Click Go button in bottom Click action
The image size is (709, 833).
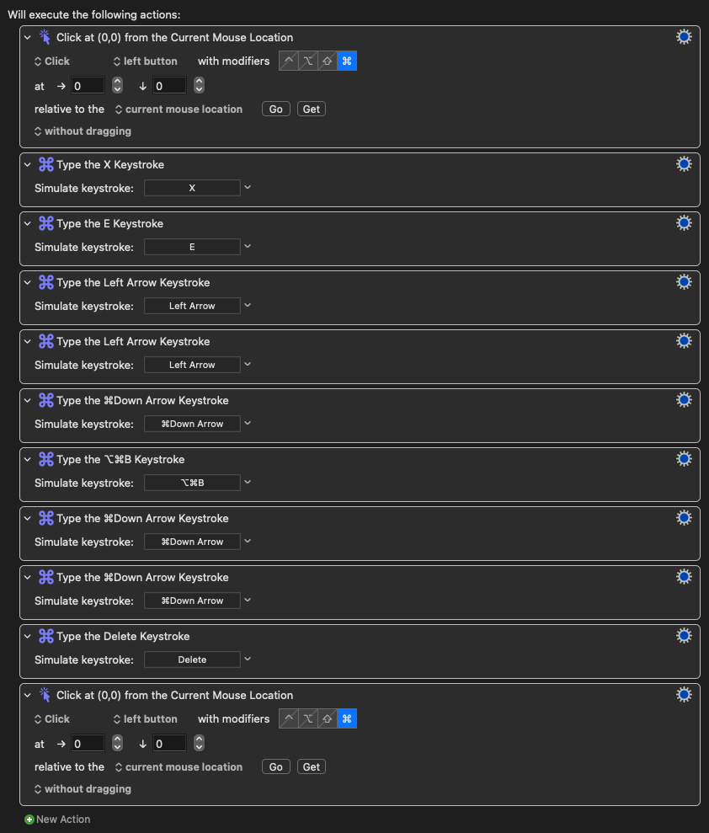pyautogui.click(x=276, y=766)
